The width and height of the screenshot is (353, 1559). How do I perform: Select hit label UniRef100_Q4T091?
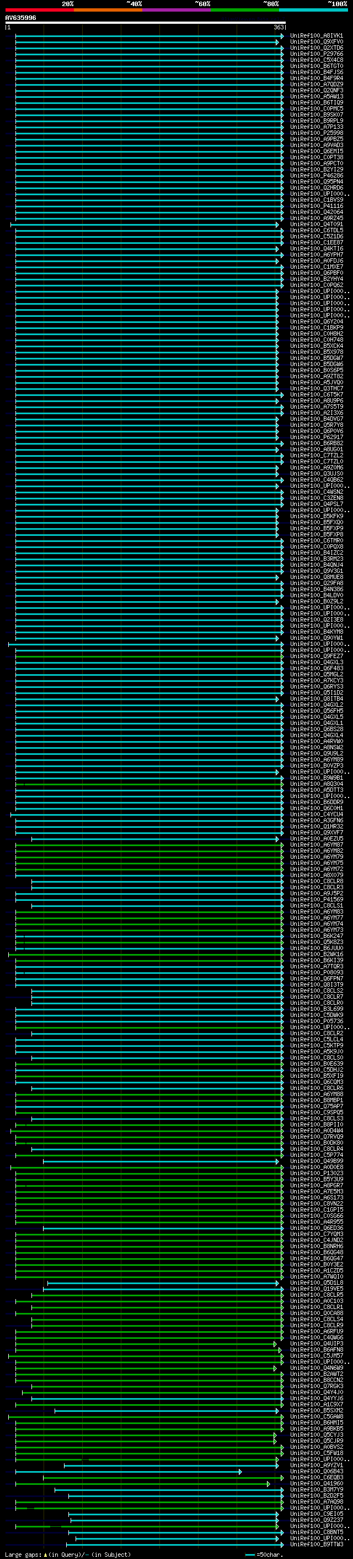click(x=316, y=225)
